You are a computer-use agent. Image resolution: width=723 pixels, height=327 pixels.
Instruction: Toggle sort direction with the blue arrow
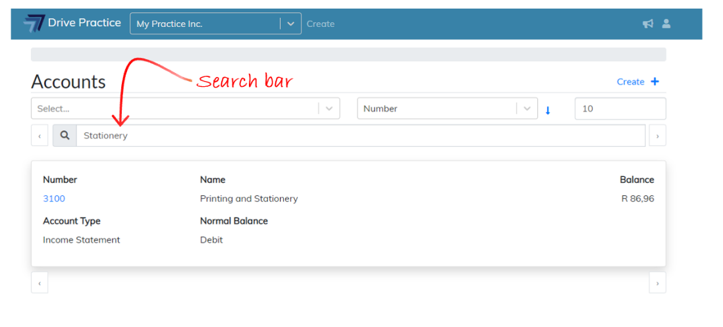pyautogui.click(x=548, y=110)
